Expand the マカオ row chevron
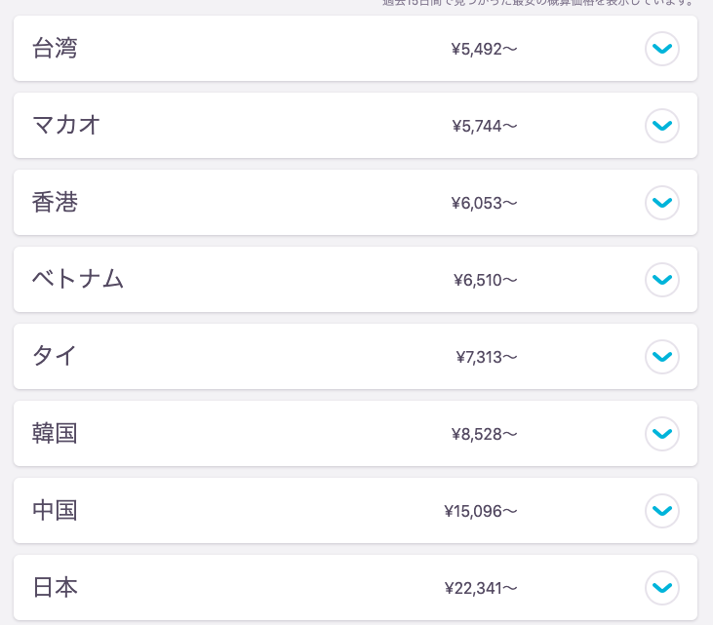This screenshot has height=625, width=713. pyautogui.click(x=662, y=126)
